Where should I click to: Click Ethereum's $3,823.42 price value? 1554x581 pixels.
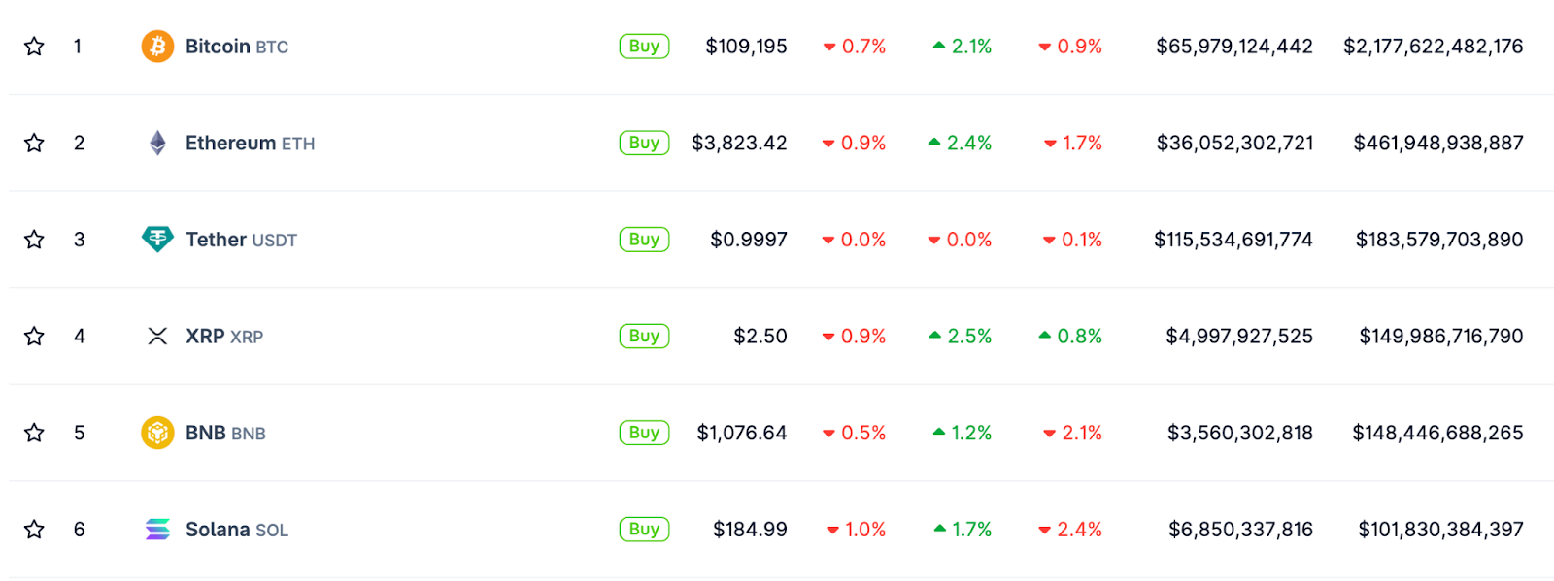(x=739, y=144)
